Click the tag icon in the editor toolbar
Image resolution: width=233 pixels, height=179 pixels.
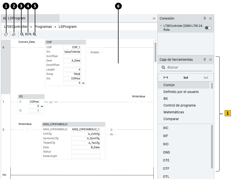6,34
